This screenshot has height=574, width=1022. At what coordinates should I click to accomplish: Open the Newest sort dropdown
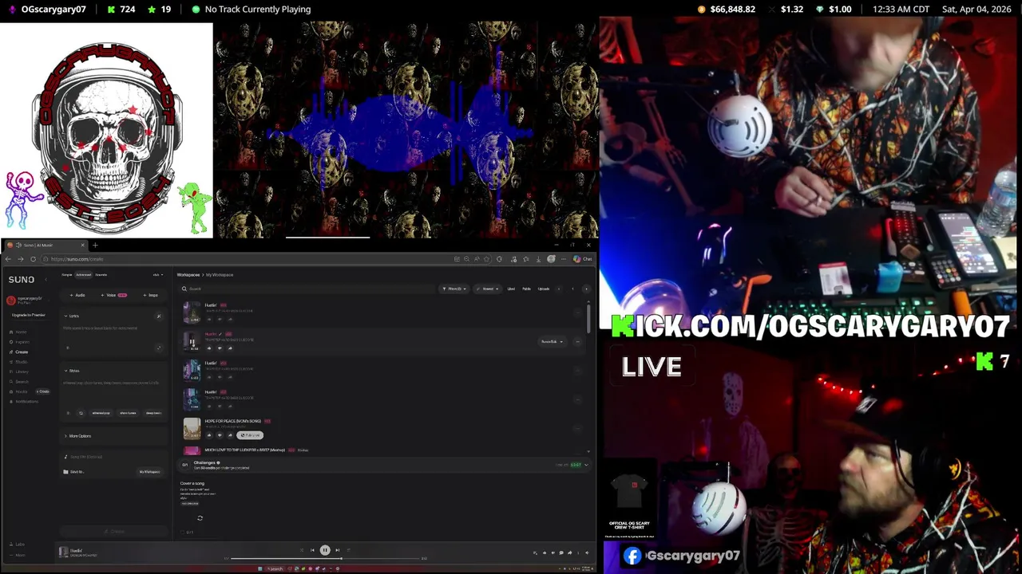pos(488,289)
